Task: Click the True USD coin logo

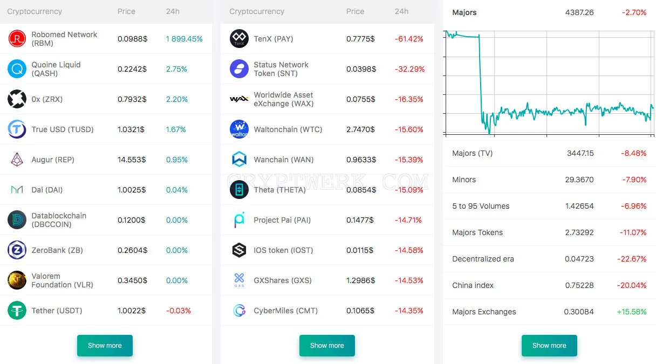Action: coord(17,129)
